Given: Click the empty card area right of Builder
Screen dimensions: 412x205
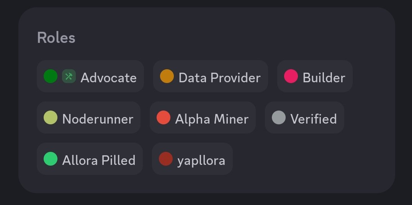Looking at the screenshot, I should tap(373, 76).
